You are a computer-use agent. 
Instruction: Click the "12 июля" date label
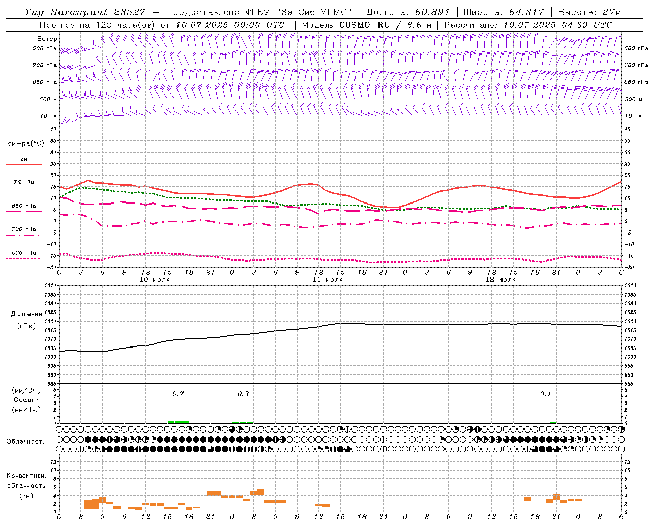coord(500,280)
